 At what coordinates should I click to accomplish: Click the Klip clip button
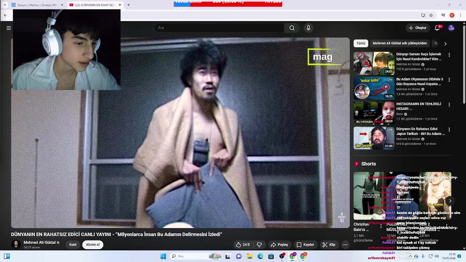click(x=329, y=245)
